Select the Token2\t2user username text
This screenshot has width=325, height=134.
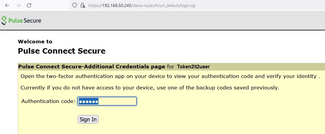click(x=193, y=67)
